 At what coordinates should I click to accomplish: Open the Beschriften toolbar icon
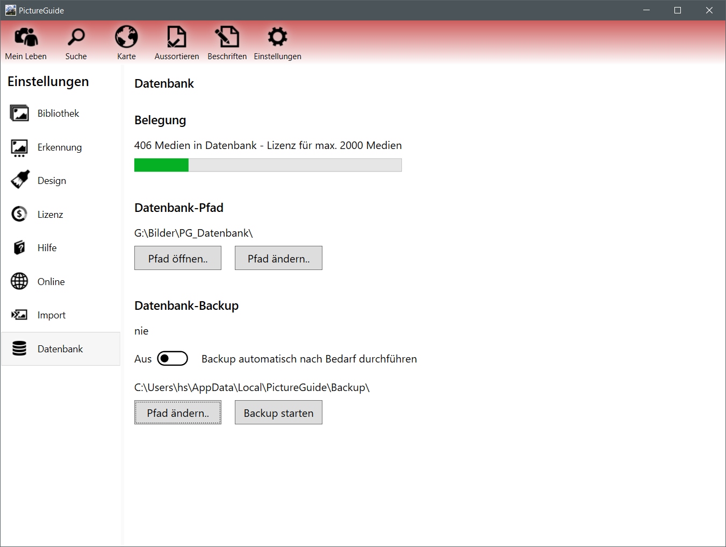click(227, 37)
